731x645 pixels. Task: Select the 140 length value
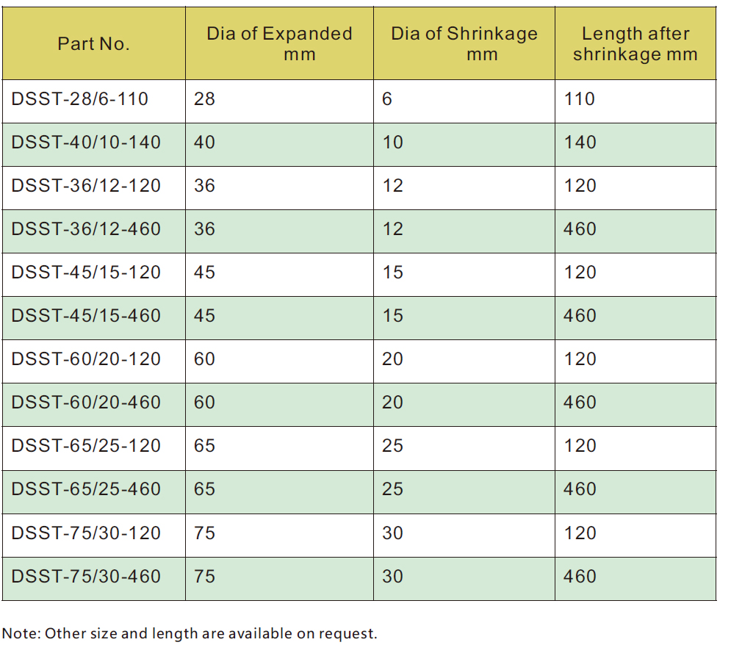pos(580,142)
